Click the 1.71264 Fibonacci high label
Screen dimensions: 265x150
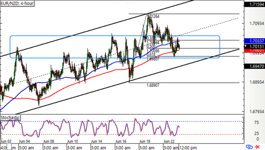pyautogui.click(x=153, y=16)
